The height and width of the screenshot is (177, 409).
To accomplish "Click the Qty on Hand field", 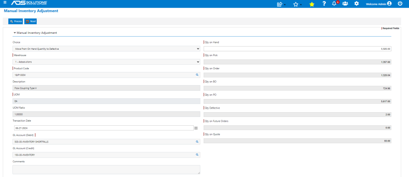I will tap(297, 49).
